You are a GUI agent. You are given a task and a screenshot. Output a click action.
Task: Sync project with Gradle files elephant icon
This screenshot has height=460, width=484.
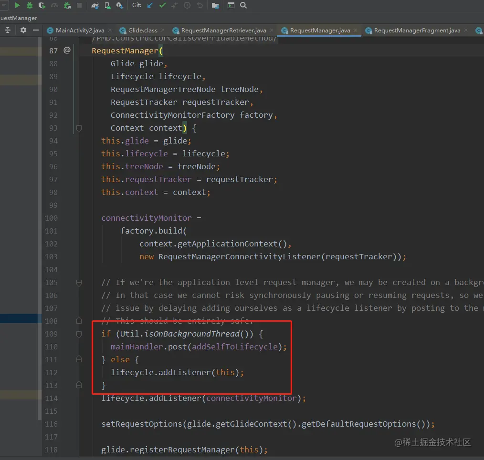(x=95, y=5)
